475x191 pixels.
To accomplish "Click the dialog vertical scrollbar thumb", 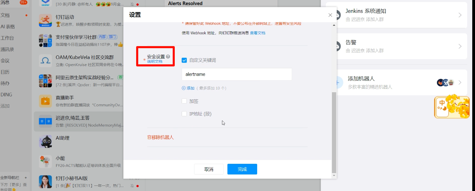I will pos(334,132).
